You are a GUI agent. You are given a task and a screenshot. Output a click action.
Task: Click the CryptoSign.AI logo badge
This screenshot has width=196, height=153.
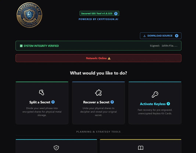pos(29,15)
